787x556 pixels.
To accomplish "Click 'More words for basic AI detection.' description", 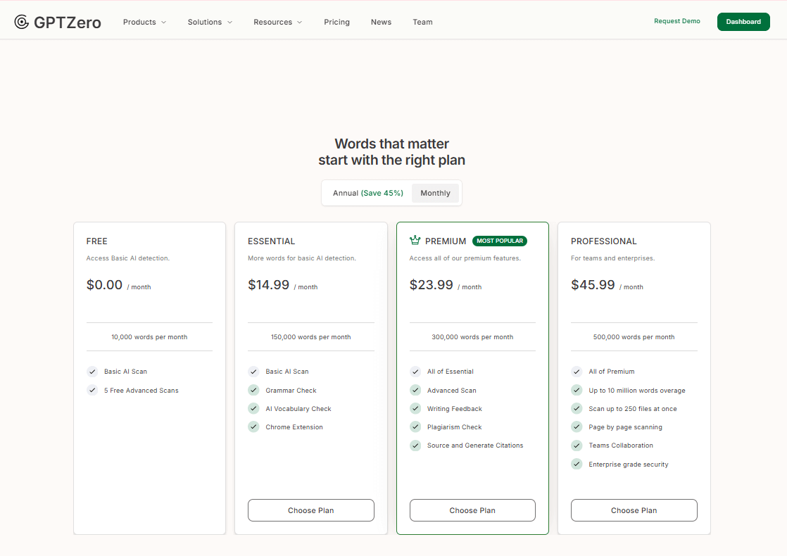I will tap(302, 258).
